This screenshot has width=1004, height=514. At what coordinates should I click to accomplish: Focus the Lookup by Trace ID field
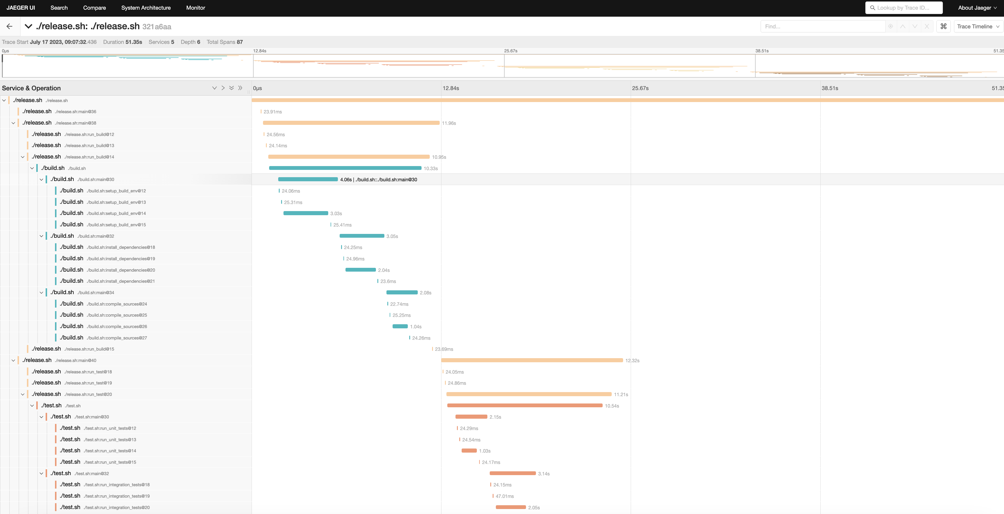[x=904, y=8]
